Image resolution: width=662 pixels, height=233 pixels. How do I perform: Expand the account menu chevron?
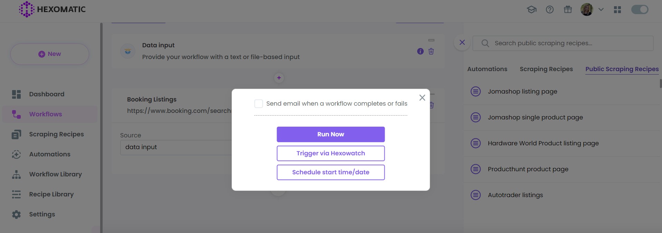pyautogui.click(x=601, y=9)
